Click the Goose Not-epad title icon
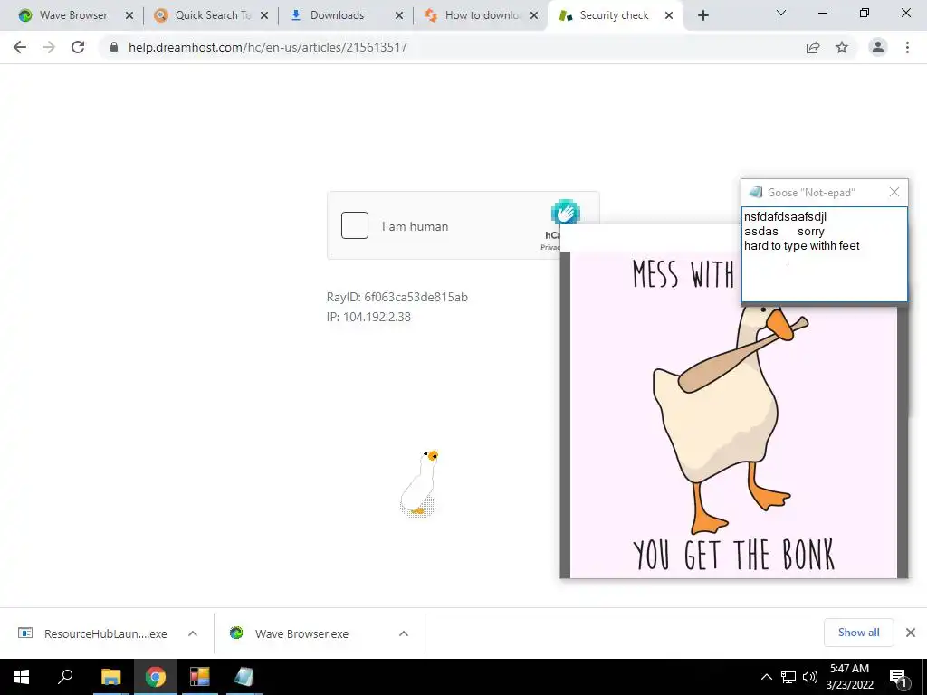Viewport: 927px width, 695px height. pos(755,192)
